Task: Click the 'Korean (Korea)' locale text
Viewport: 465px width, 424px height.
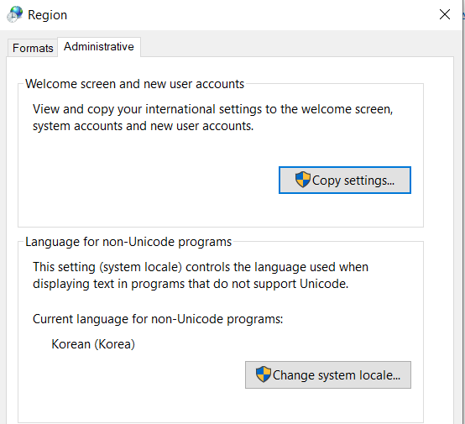Action: tap(93, 344)
